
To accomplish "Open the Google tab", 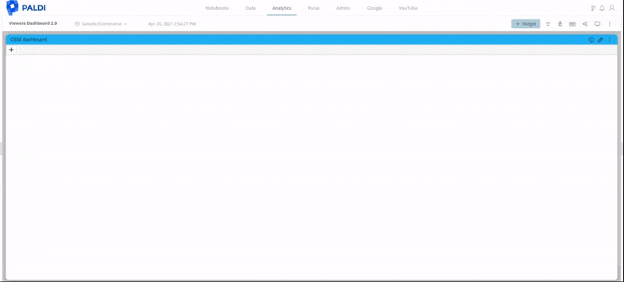I will [x=374, y=8].
